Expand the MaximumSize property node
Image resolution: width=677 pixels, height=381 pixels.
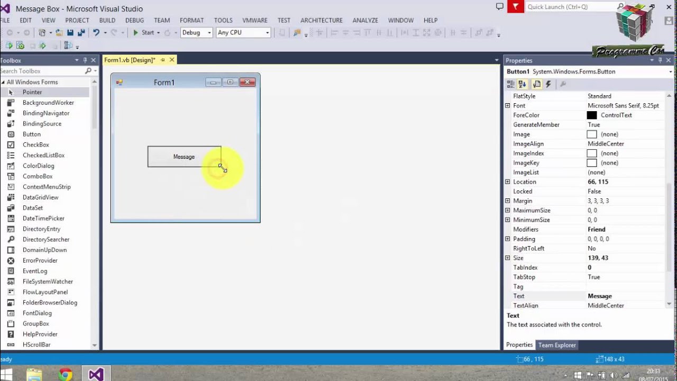pyautogui.click(x=508, y=211)
